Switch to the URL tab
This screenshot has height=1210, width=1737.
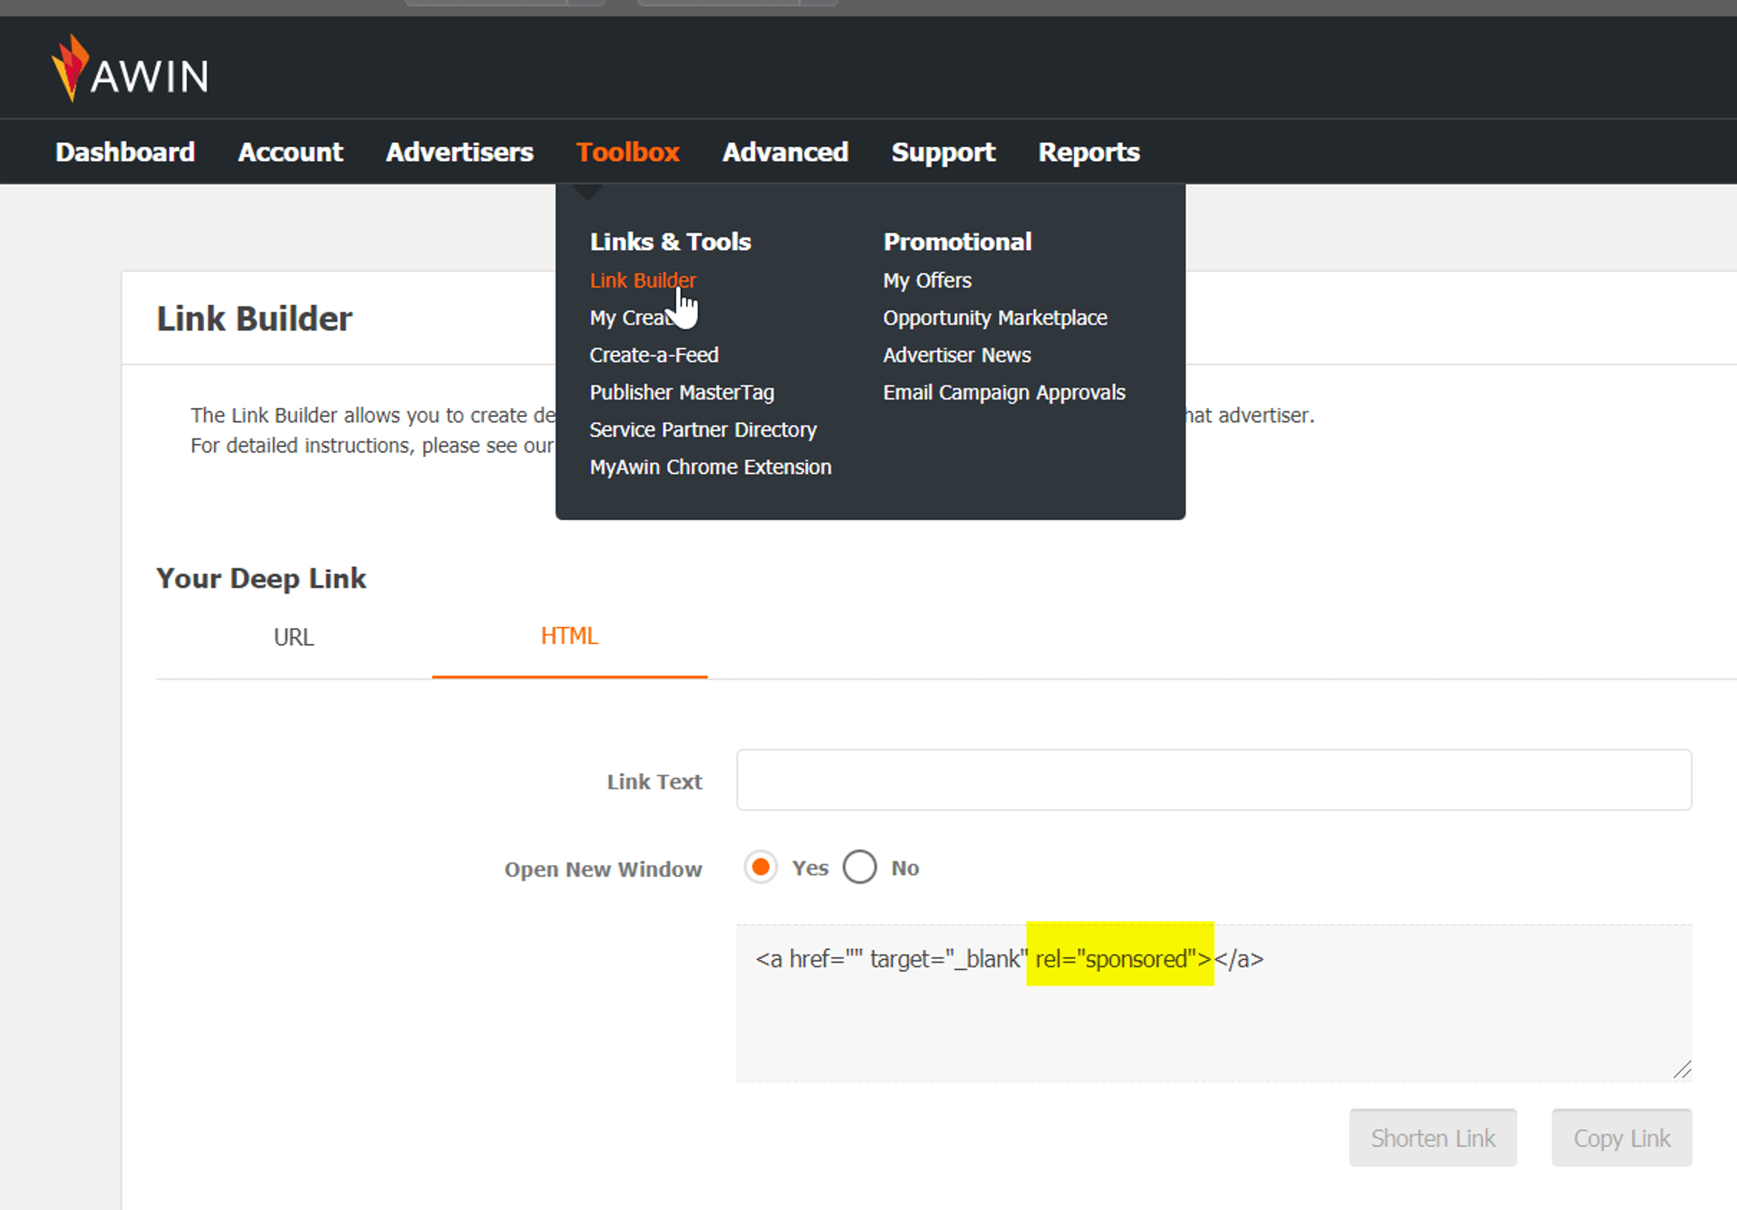pyautogui.click(x=294, y=638)
